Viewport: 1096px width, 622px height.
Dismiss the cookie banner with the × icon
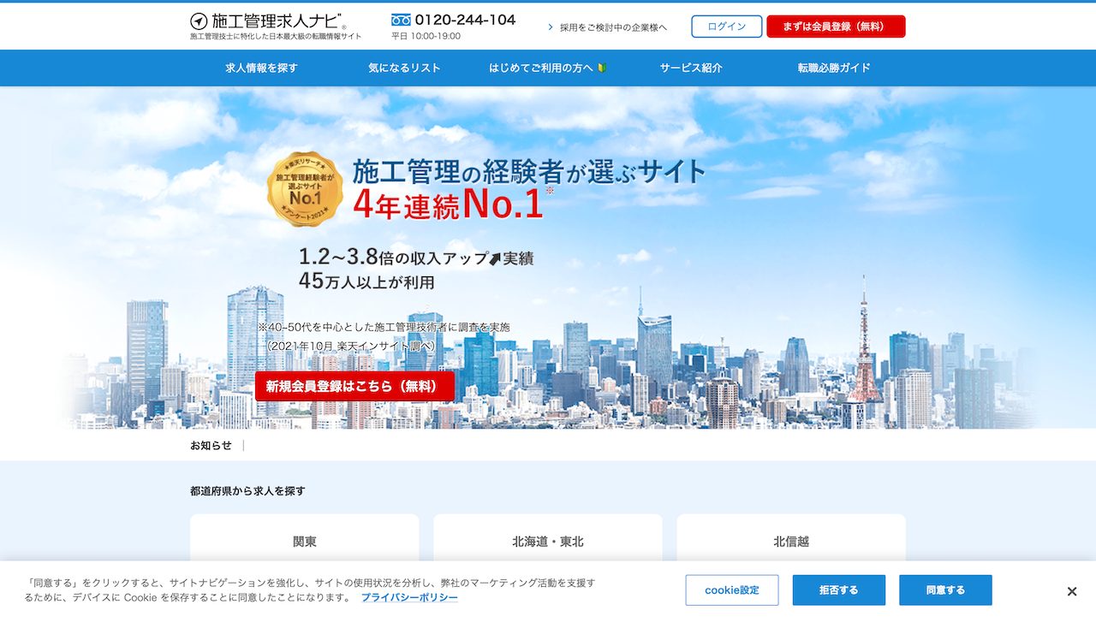pos(1071,590)
